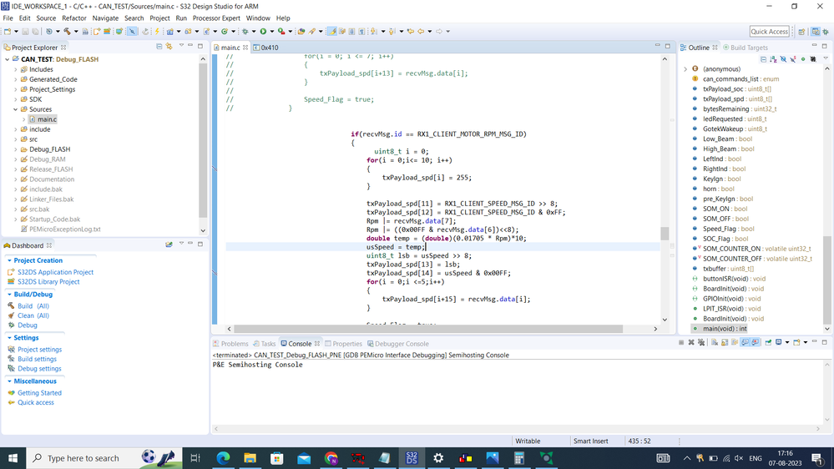Screen dimensions: 834x469
Task: Toggle Link with Editor in Project Explorer
Action: click(x=169, y=47)
